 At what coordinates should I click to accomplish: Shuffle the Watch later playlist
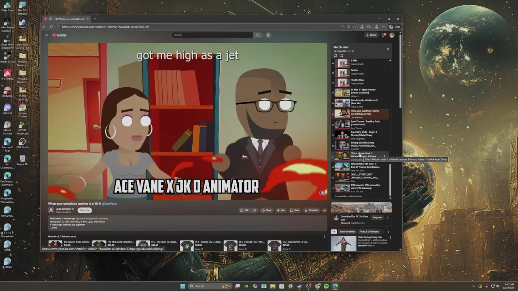click(341, 55)
